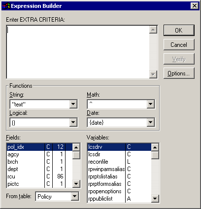Click the Cancel button
Image resolution: width=201 pixels, height=209 pixels.
pos(179,45)
